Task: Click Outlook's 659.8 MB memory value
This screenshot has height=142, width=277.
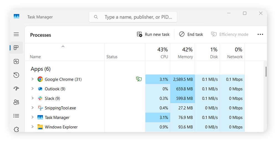Action: click(184, 89)
